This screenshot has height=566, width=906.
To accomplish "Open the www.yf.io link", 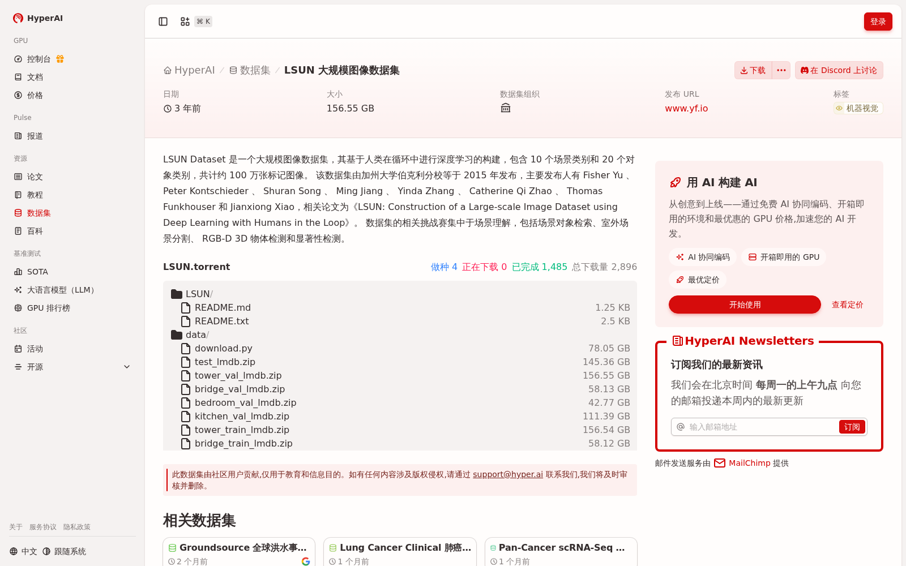I will click(686, 108).
